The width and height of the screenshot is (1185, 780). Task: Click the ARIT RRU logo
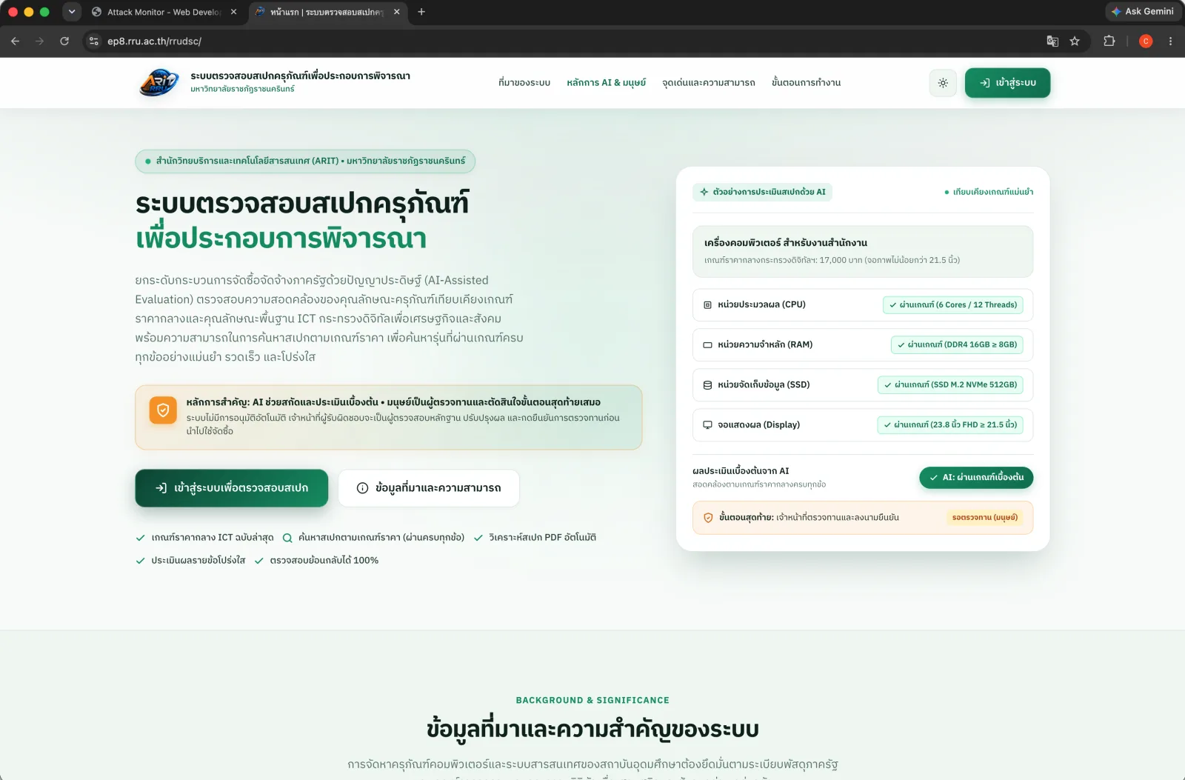(x=158, y=82)
